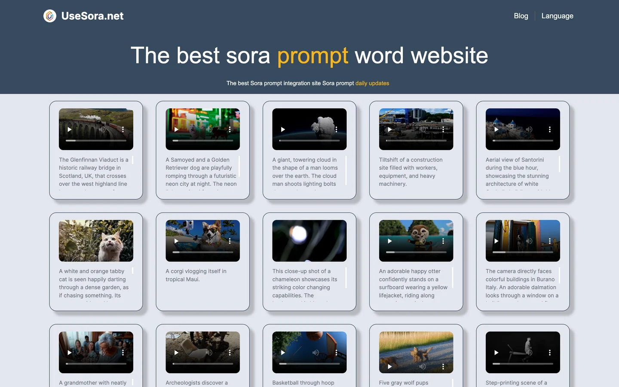Open the white and orange tabby cat thumbnail

(x=96, y=241)
